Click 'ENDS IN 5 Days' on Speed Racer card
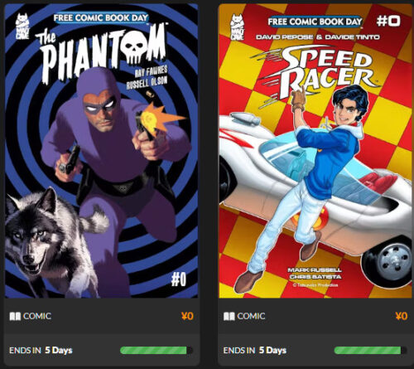The width and height of the screenshot is (414, 369). pos(255,351)
